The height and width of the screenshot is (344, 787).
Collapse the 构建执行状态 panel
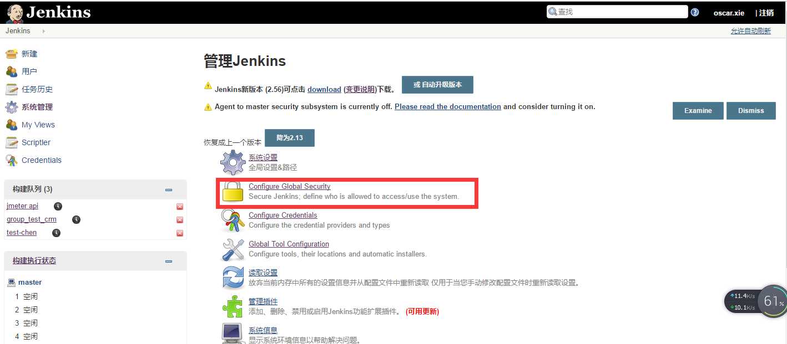[x=169, y=261]
